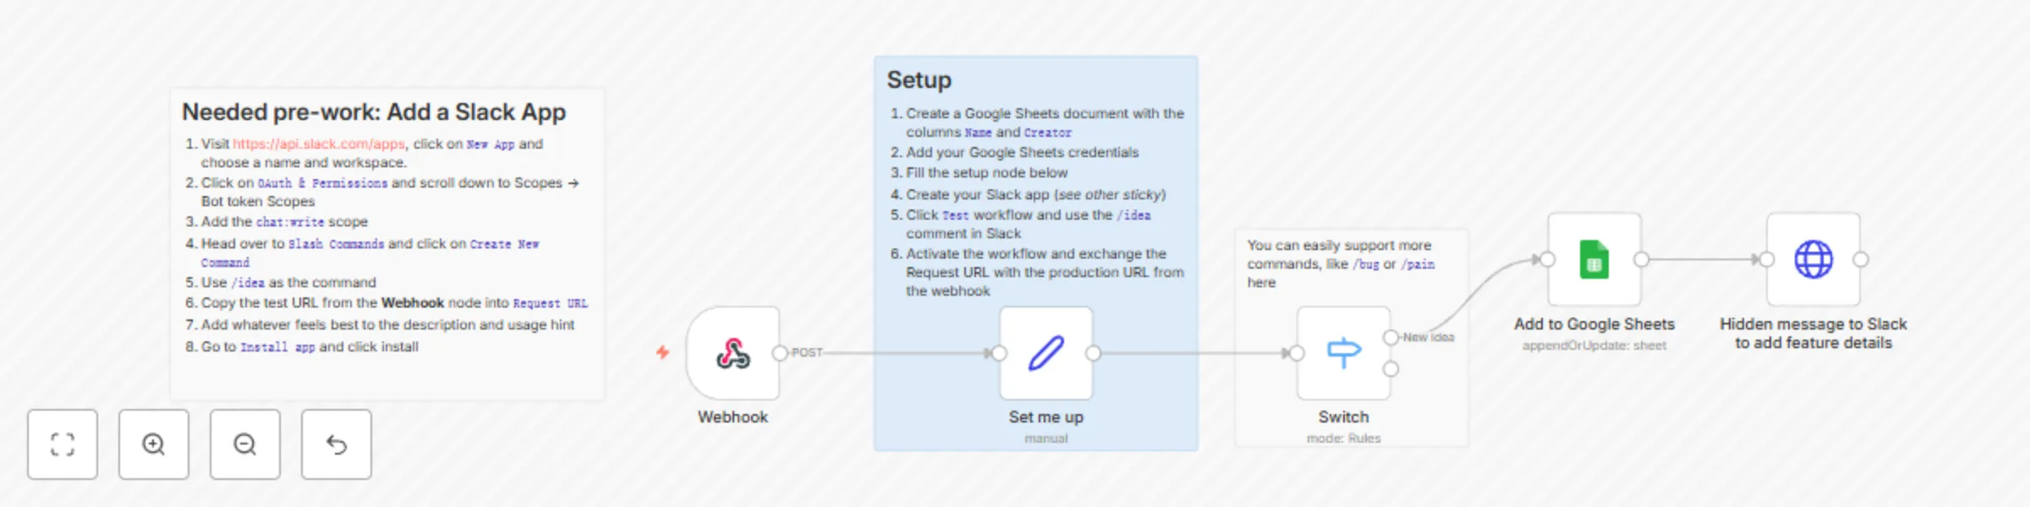Viewport: 2030px width, 507px height.
Task: Zoom in on the workflow canvas
Action: click(153, 444)
